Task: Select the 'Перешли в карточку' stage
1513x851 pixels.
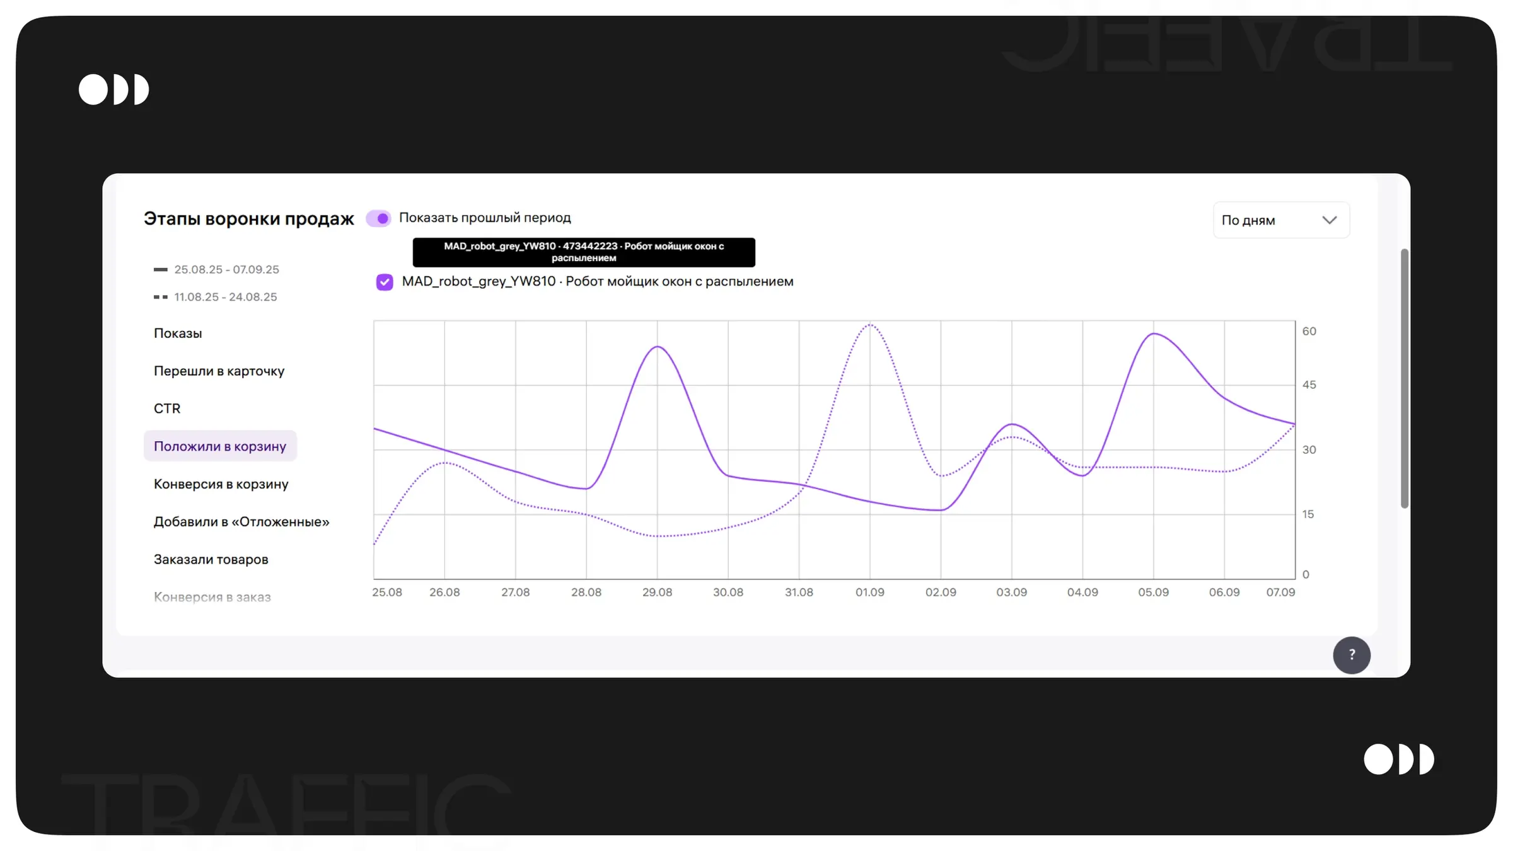Action: point(219,371)
